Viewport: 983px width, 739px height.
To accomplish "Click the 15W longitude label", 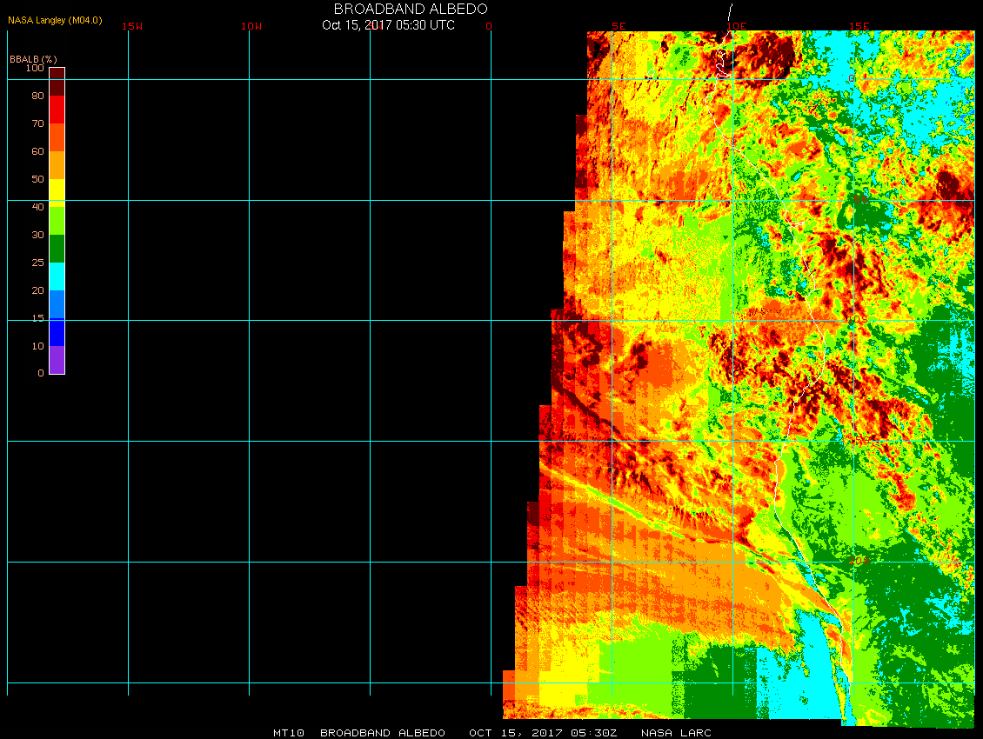I will 132,26.
